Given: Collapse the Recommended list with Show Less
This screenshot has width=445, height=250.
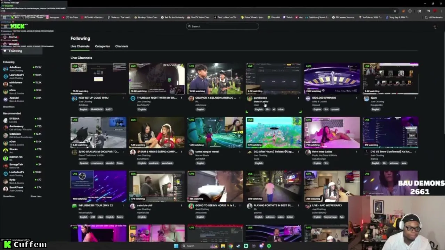Looking at the screenshot, I should click(36, 197).
